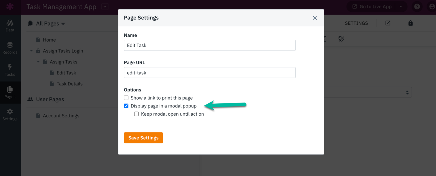Click the Save Settings button
The height and width of the screenshot is (176, 436).
tap(143, 138)
